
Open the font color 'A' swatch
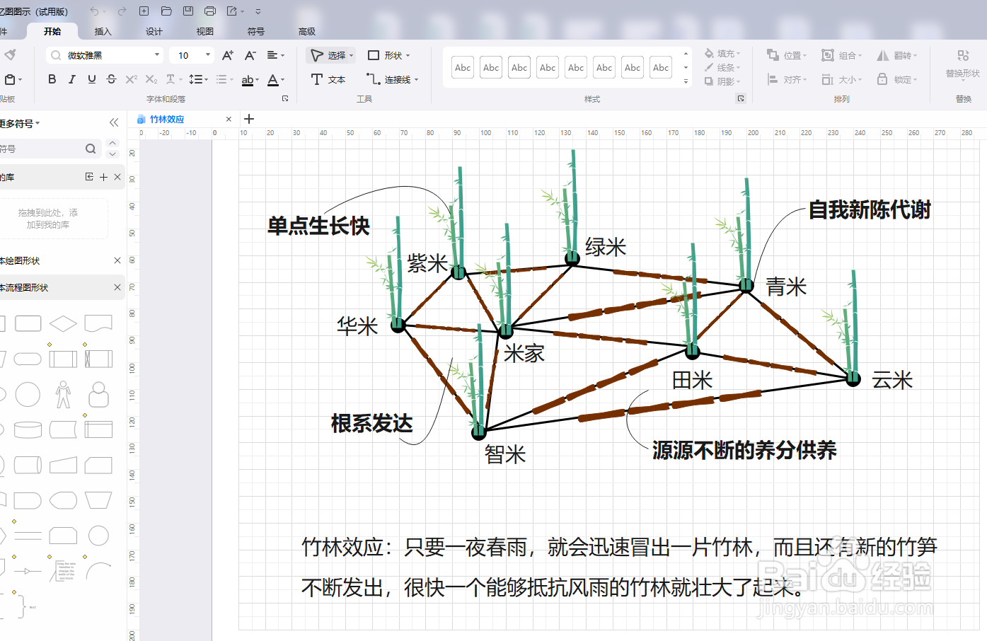pos(276,81)
